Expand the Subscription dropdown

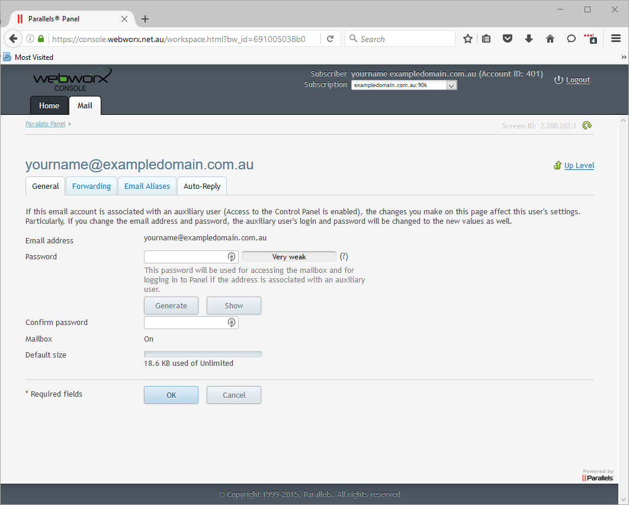pyautogui.click(x=451, y=85)
